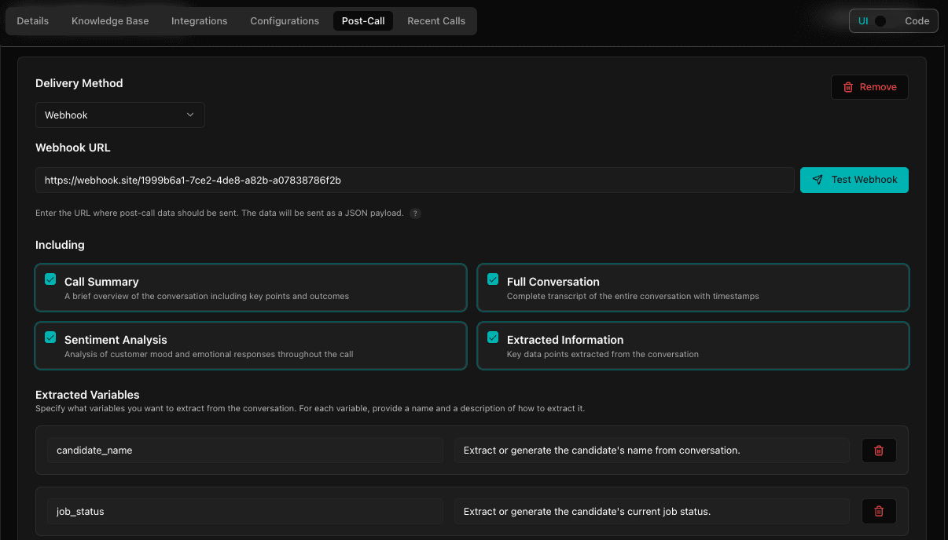Screen dimensions: 948x540
Task: Uncheck the Extracted Information checkbox
Action: tap(492, 337)
